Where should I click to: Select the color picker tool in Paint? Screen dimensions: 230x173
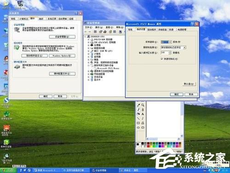click(x=138, y=105)
